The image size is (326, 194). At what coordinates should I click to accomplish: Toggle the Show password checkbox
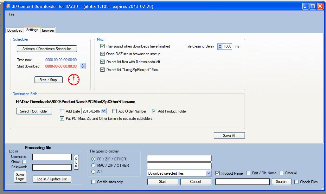click(x=24, y=162)
